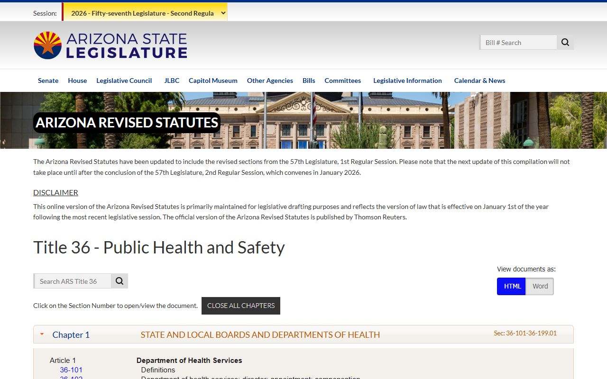Open section 36-101 Definitions link
Image resolution: width=607 pixels, height=379 pixels.
tap(71, 370)
